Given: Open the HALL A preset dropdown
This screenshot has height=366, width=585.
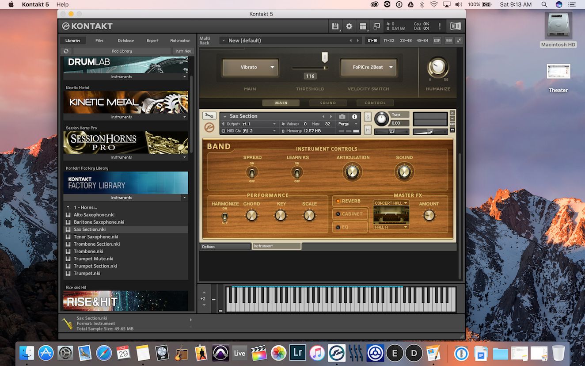Looking at the screenshot, I should click(391, 227).
